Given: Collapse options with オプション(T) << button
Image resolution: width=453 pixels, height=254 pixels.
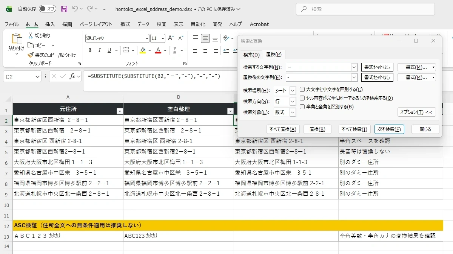Looking at the screenshot, I should (417, 112).
